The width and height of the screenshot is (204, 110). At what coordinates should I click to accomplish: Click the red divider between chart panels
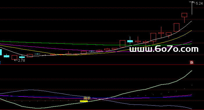click(102, 65)
